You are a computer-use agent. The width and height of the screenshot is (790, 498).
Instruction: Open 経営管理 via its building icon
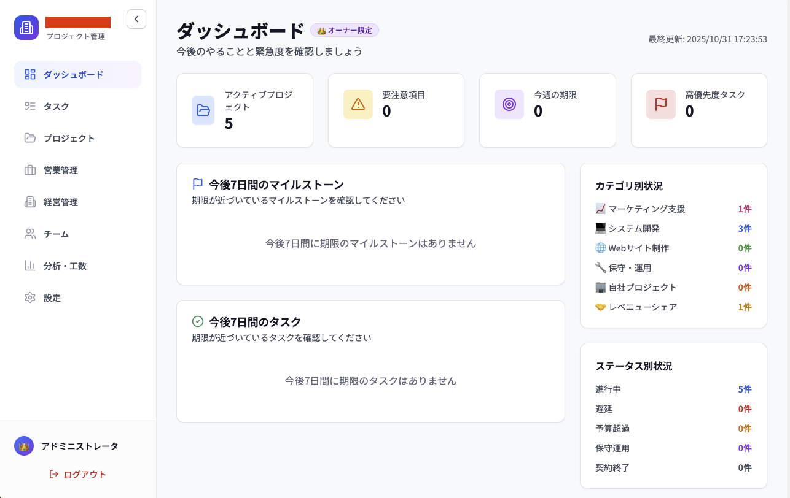29,202
